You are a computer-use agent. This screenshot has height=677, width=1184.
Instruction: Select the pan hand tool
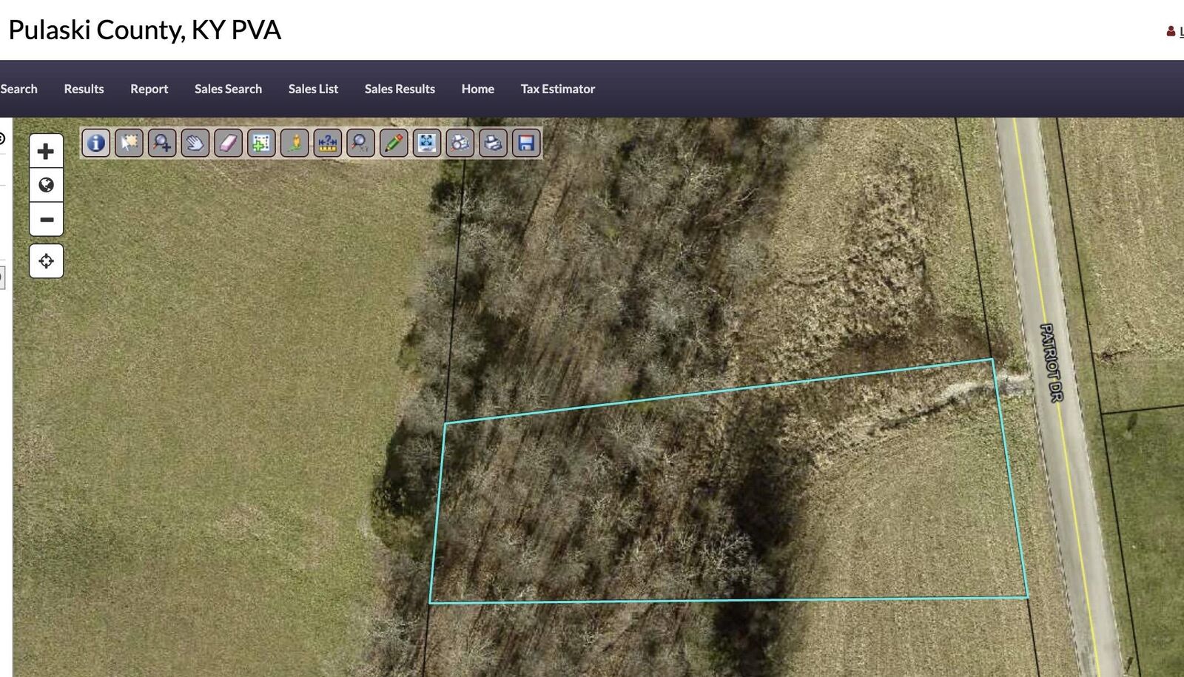point(195,143)
